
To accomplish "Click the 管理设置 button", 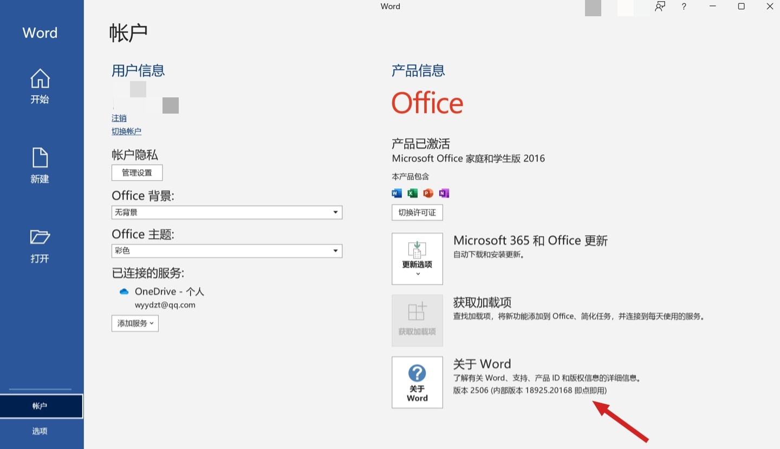I will click(137, 173).
